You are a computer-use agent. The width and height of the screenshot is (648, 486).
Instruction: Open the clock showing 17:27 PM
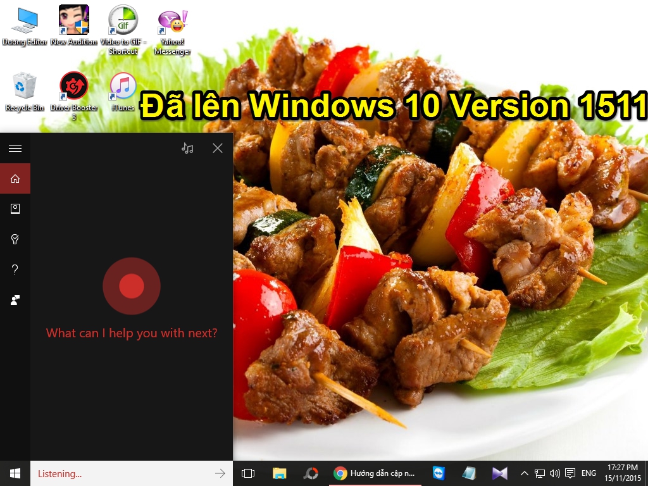[x=623, y=473]
